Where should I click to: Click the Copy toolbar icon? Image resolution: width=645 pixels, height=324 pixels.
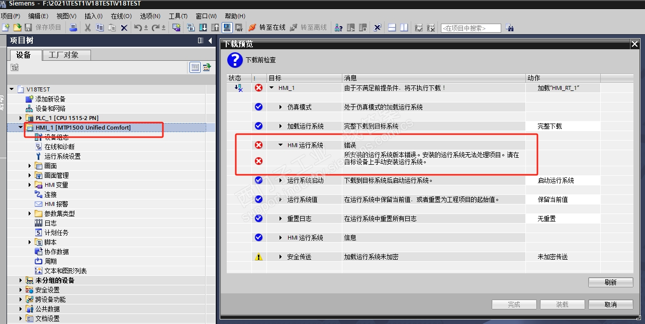[100, 28]
